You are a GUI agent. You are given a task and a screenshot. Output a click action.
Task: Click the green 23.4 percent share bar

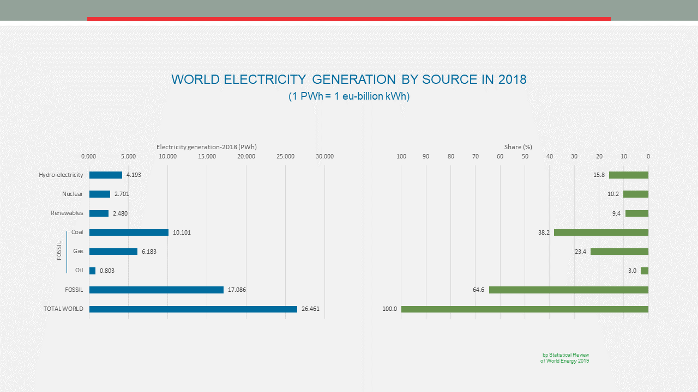pyautogui.click(x=619, y=252)
